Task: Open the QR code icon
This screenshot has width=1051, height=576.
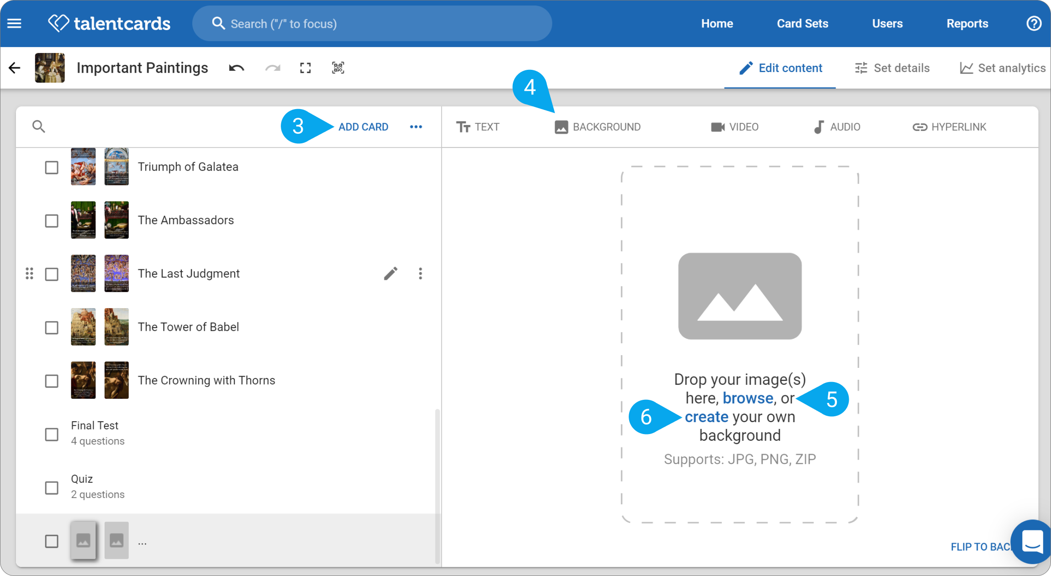Action: (x=338, y=68)
